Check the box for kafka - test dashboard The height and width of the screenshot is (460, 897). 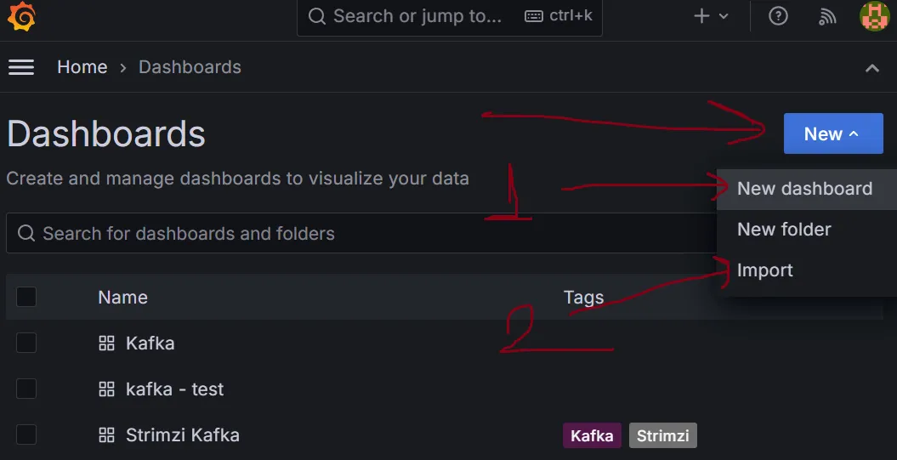[x=26, y=389]
